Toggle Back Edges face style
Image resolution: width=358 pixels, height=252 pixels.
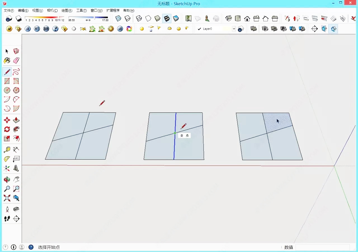coord(128,18)
